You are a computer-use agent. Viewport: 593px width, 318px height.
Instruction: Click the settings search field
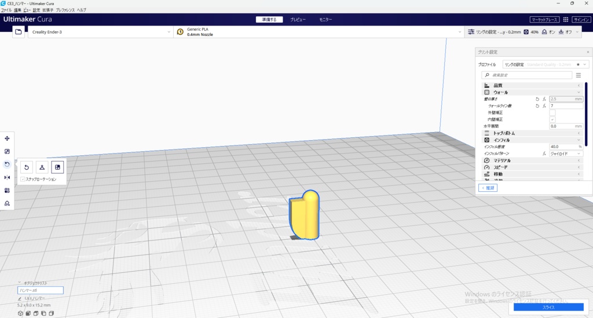point(526,75)
